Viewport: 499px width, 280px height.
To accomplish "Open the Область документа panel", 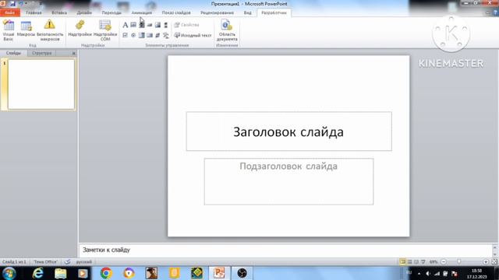I will pyautogui.click(x=227, y=30).
